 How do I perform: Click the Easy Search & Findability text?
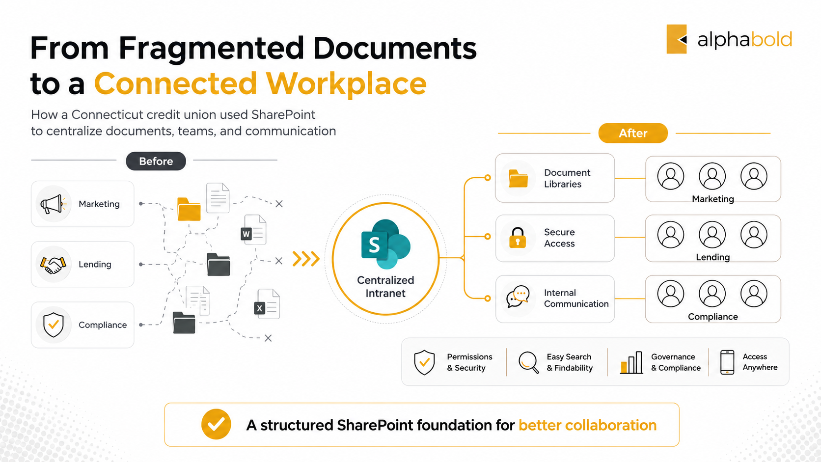click(x=570, y=362)
